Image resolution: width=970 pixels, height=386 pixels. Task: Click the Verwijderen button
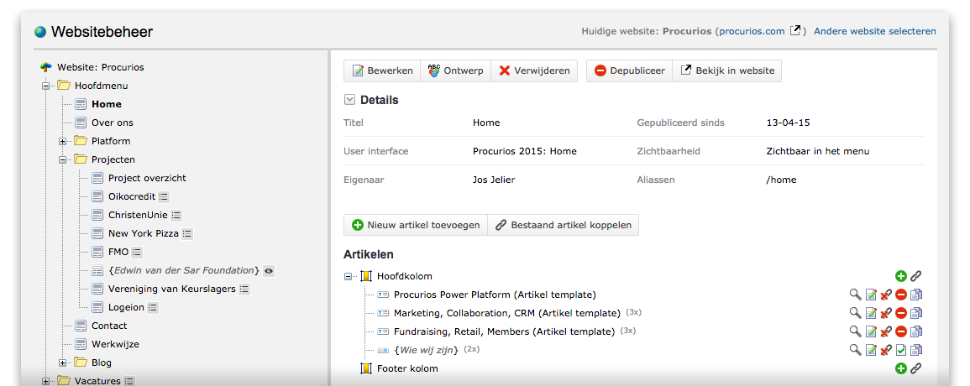[x=534, y=70]
